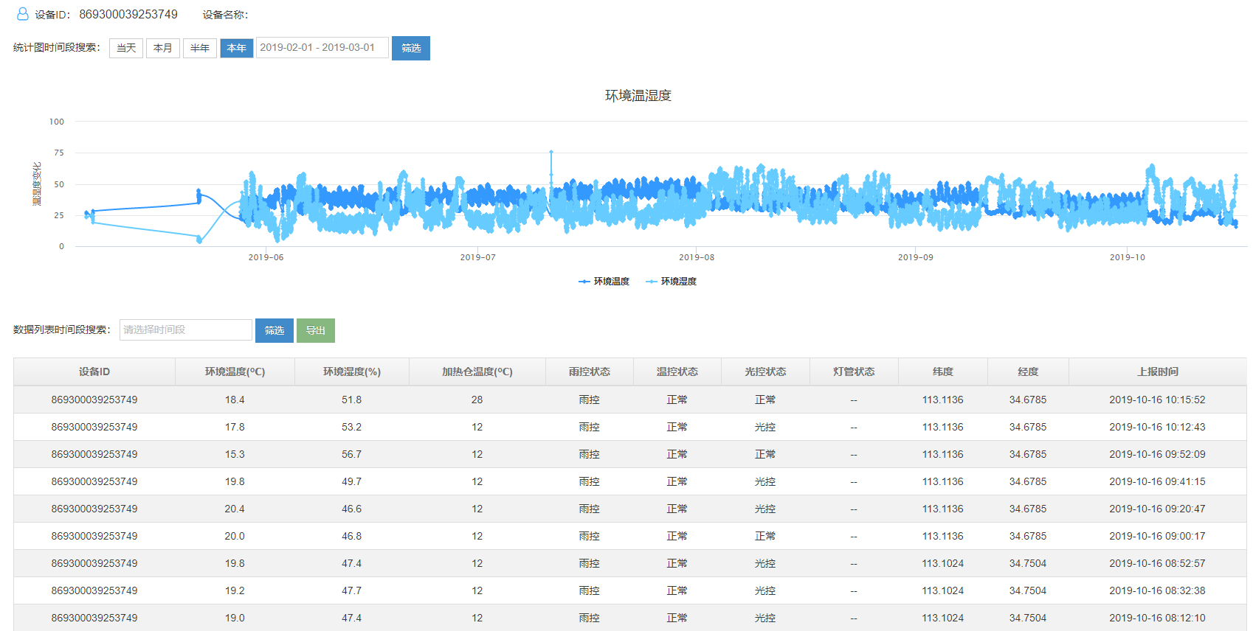
Task: Click the green 导出 export button
Action: click(316, 330)
